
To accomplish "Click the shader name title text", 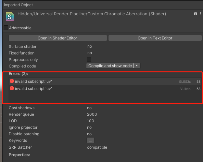I will (x=92, y=14).
